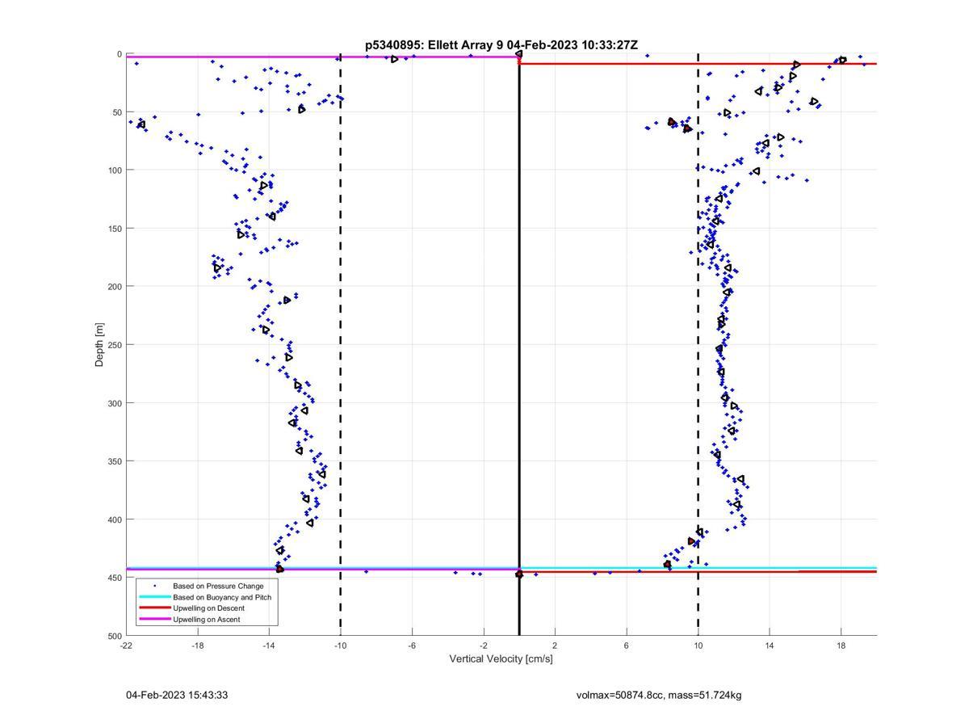Screen dimensions: 969x715
Task: Click depth axis tick label '0'
Action: (120, 54)
